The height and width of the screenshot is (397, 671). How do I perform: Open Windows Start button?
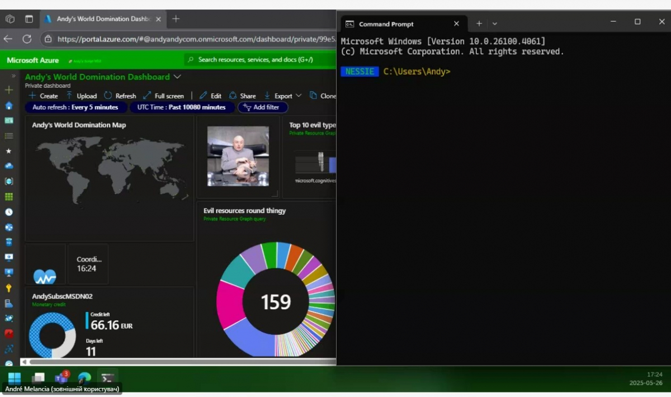click(x=14, y=379)
